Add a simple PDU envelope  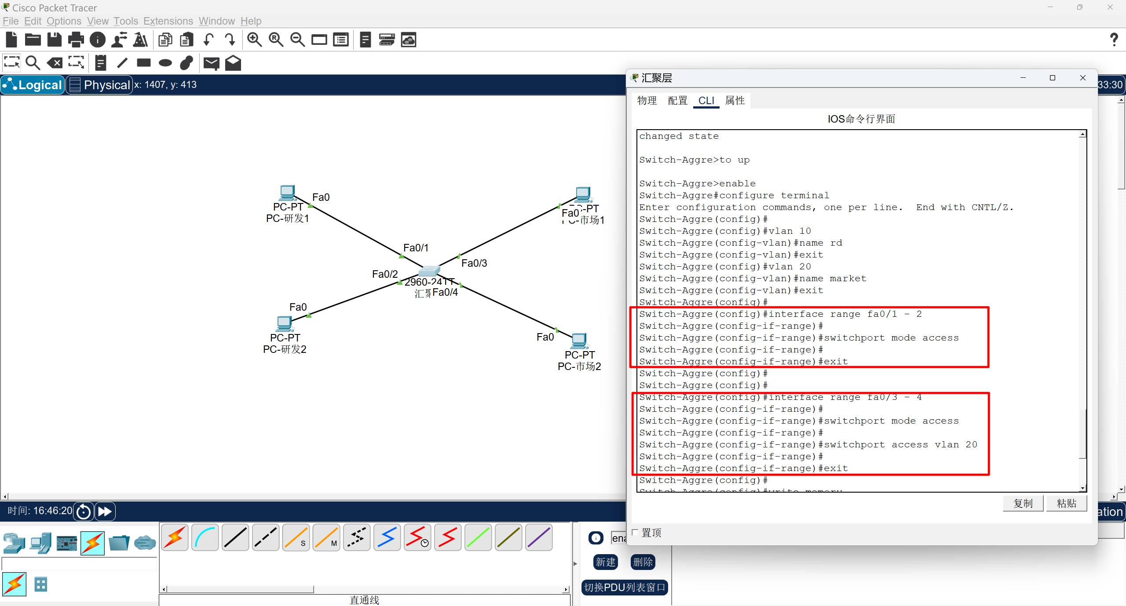(212, 63)
